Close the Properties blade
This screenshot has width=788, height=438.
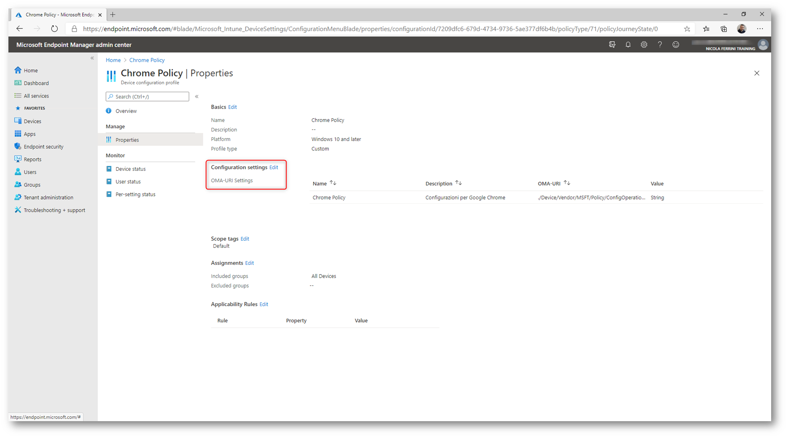757,73
